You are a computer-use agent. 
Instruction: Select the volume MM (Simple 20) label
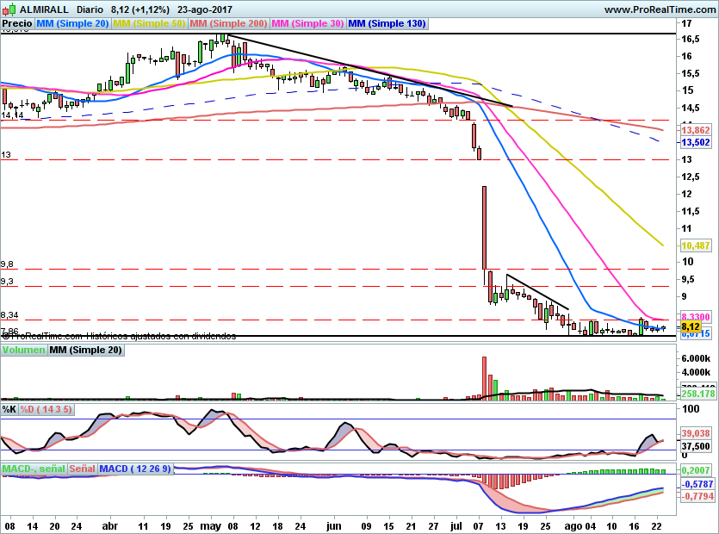pyautogui.click(x=85, y=350)
